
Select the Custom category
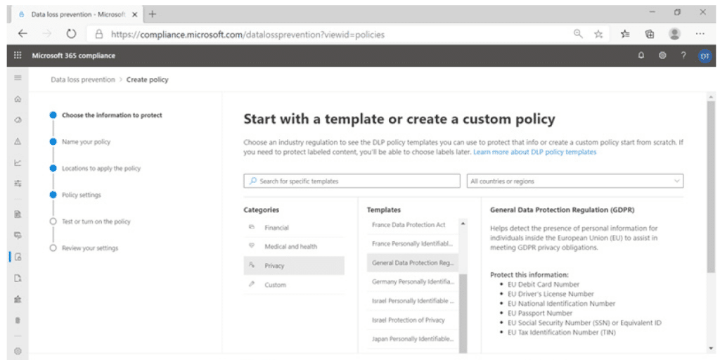[x=294, y=285]
